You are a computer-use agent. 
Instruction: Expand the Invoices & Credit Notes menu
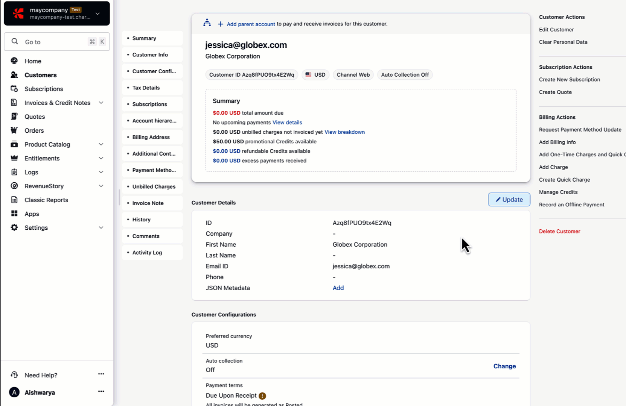coord(101,103)
